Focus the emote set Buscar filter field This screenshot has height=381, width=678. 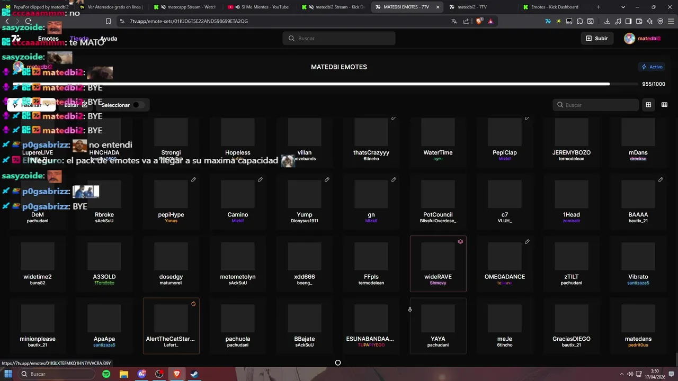point(596,105)
